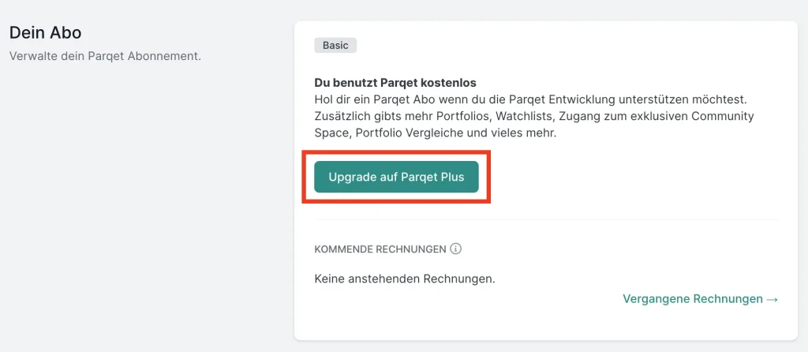
Task: Click the arrow after Vergangene Rechnungen
Action: [x=772, y=299]
